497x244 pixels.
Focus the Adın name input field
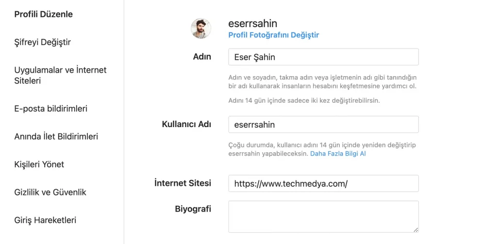coord(323,57)
